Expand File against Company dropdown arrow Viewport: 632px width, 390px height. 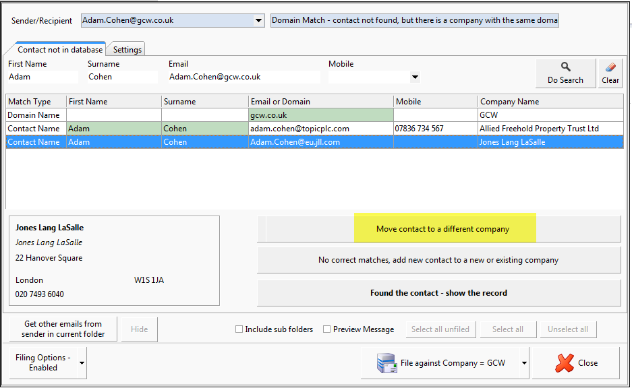coord(523,363)
